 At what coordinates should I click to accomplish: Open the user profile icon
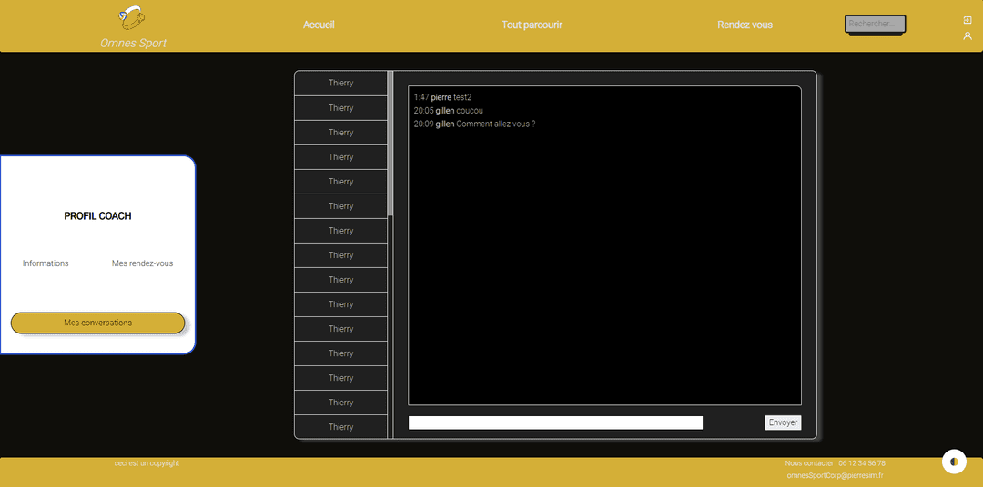(x=968, y=36)
